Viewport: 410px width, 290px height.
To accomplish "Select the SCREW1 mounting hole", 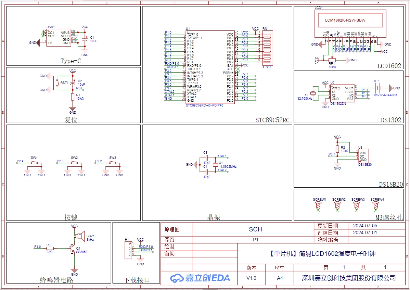I will pyautogui.click(x=318, y=205).
